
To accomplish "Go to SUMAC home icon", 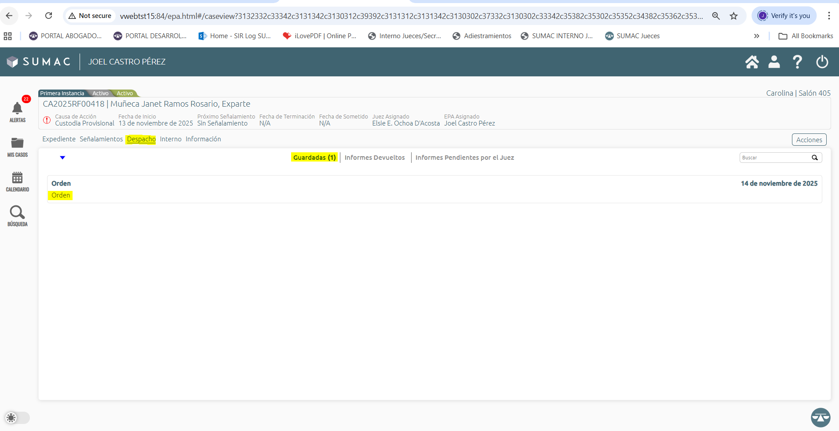I will pos(752,62).
